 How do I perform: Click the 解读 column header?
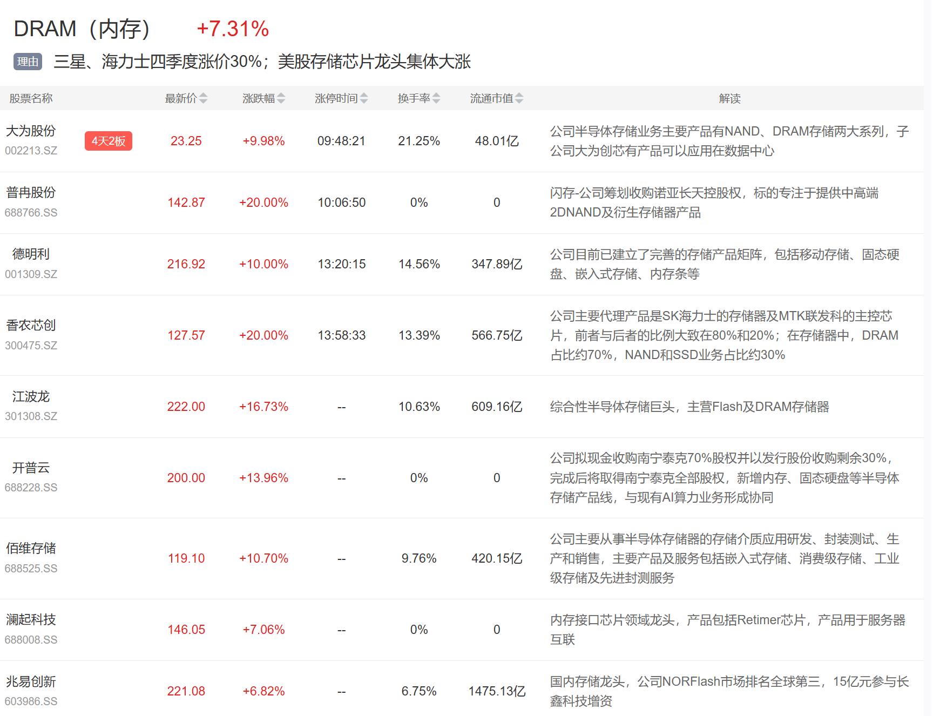729,98
